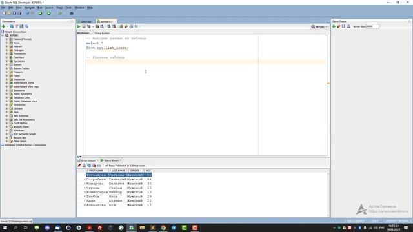413x232 pixels.
Task: Expand the Tables (Filtered) node
Action: (7, 39)
